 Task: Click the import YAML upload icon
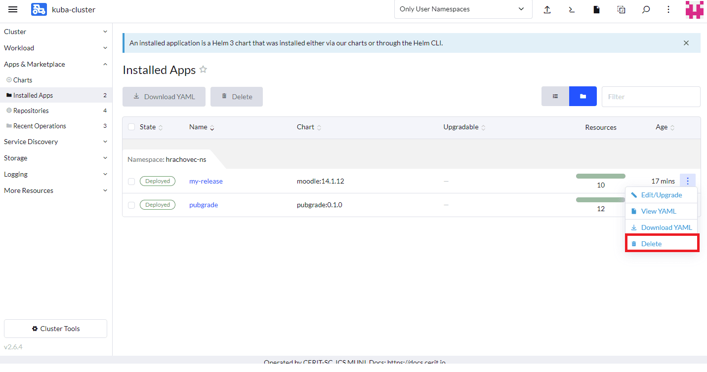pos(547,9)
